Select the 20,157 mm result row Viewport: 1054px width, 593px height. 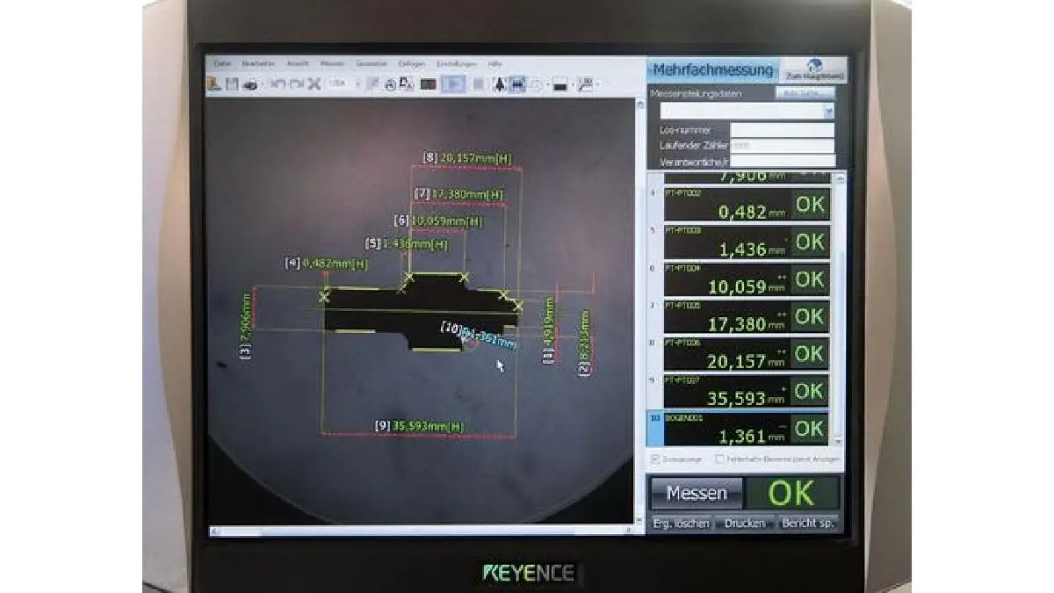pyautogui.click(x=738, y=354)
